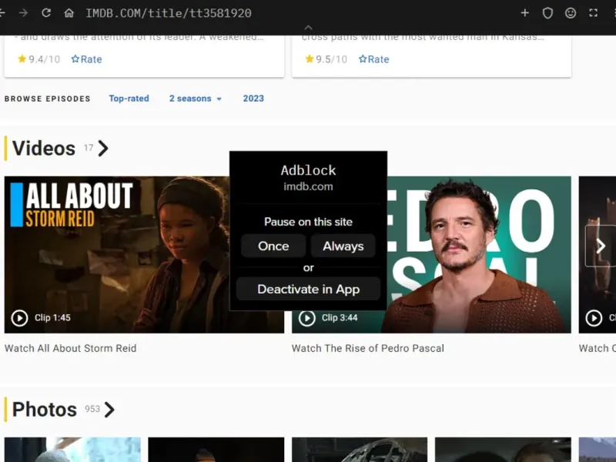Play the Pedro Pascal clip play icon

coord(307,317)
